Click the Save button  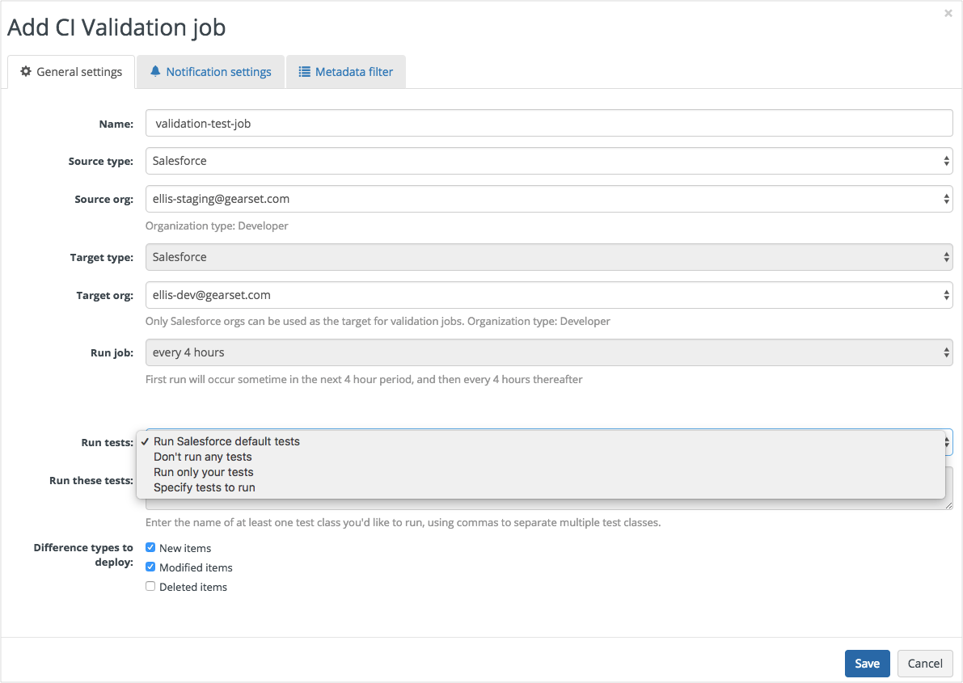[x=867, y=664]
